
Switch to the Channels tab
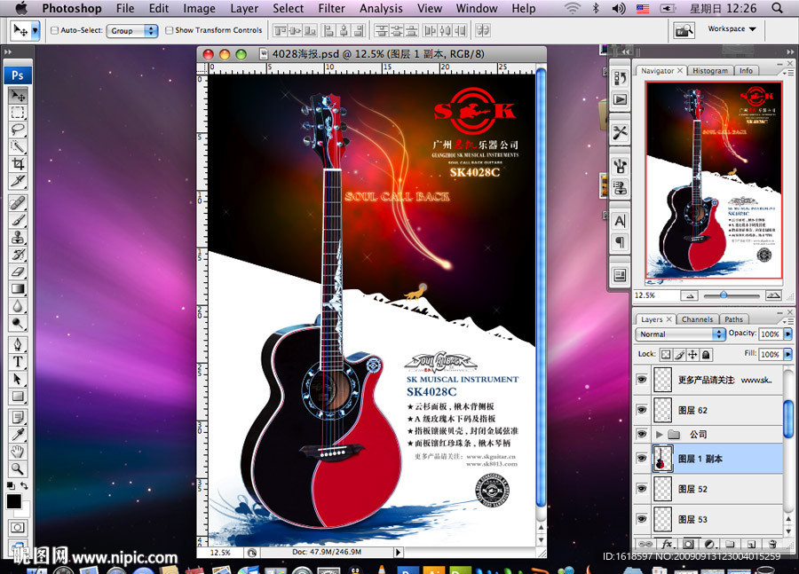tap(697, 319)
